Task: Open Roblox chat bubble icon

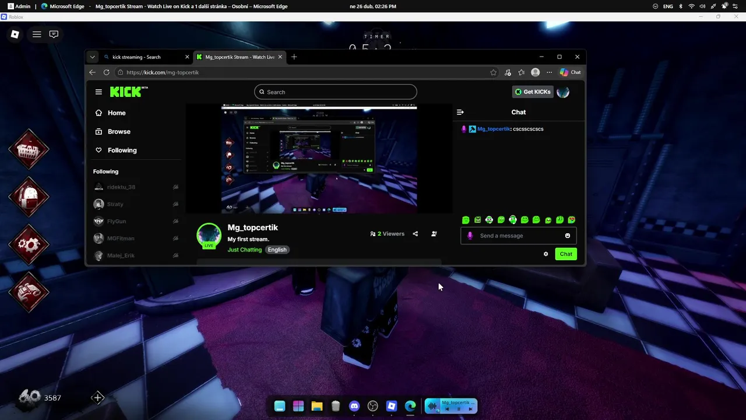Action: 54,34
